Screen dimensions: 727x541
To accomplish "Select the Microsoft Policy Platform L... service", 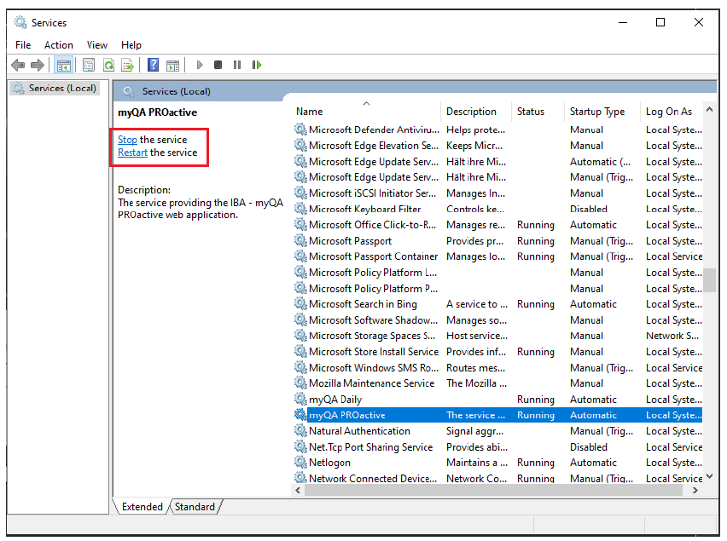I will coord(498,273).
